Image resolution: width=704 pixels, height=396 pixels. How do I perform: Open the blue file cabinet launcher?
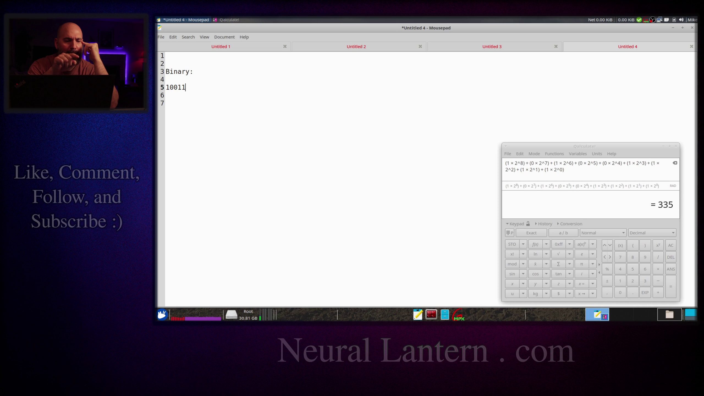[445, 314]
